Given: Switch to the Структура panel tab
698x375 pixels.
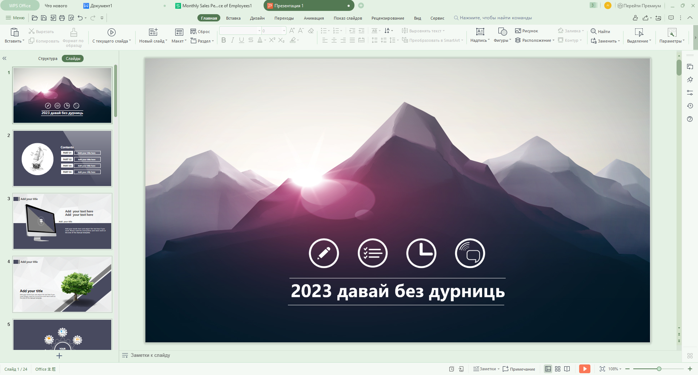Looking at the screenshot, I should 48,59.
